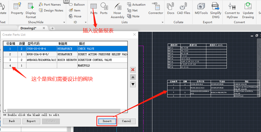Switch to the Drawing2 tab
261x132 pixels.
click(x=28, y=28)
